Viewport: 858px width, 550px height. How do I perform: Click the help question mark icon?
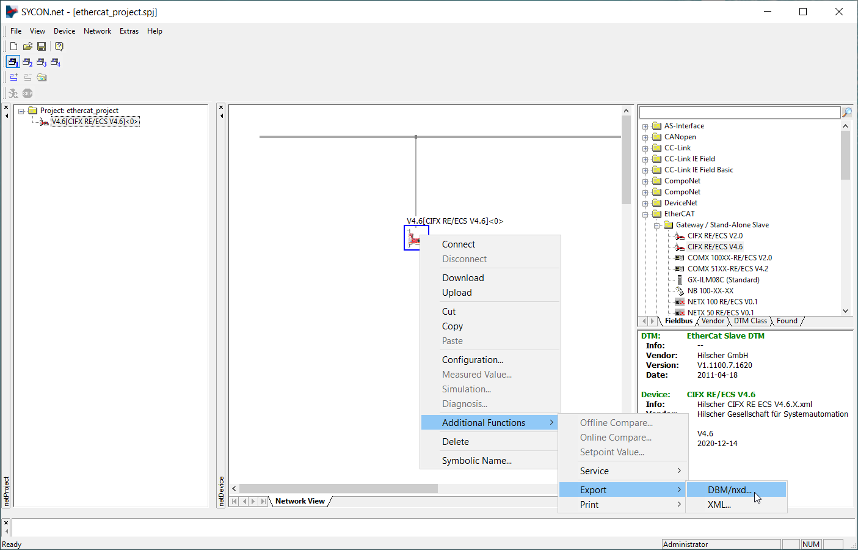click(59, 46)
